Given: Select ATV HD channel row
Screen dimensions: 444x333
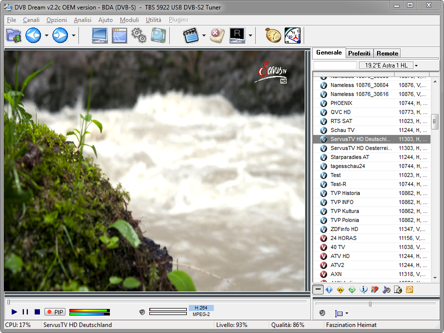Looking at the screenshot, I should pyautogui.click(x=372, y=256).
